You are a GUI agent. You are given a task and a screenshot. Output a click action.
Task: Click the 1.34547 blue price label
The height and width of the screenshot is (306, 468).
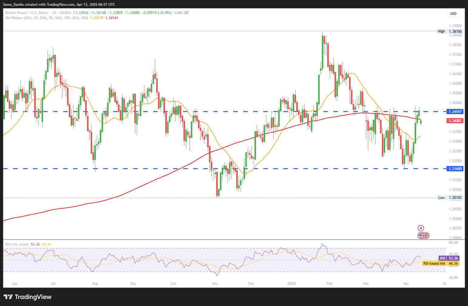pyautogui.click(x=455, y=112)
